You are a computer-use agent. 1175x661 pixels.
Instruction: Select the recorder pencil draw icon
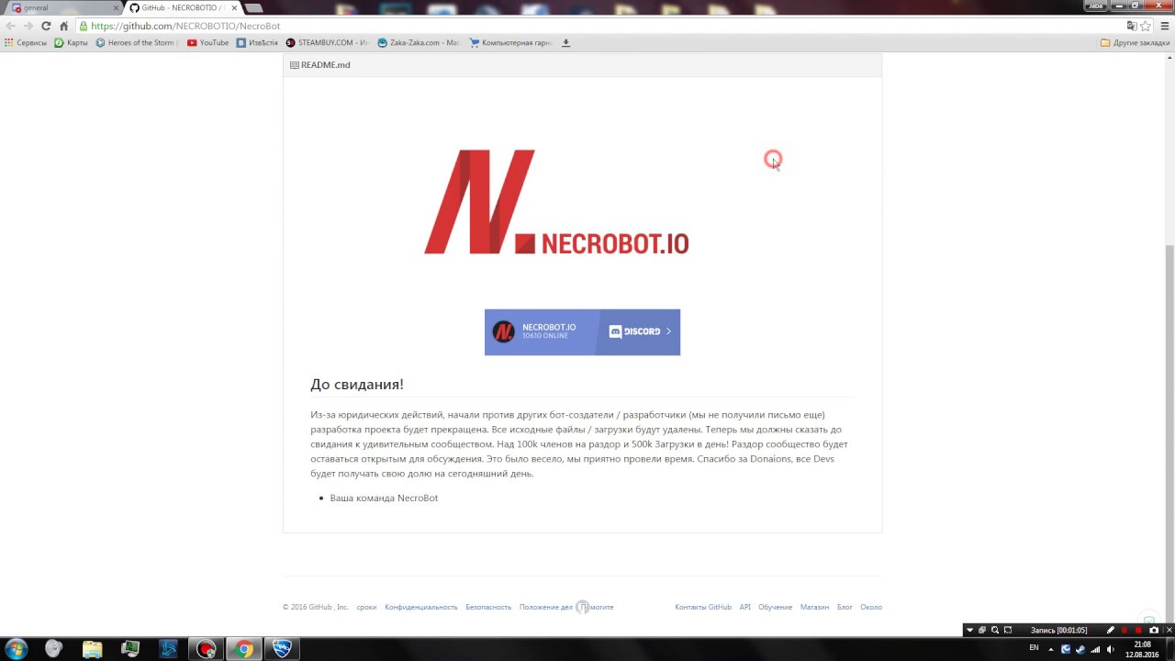(1111, 631)
